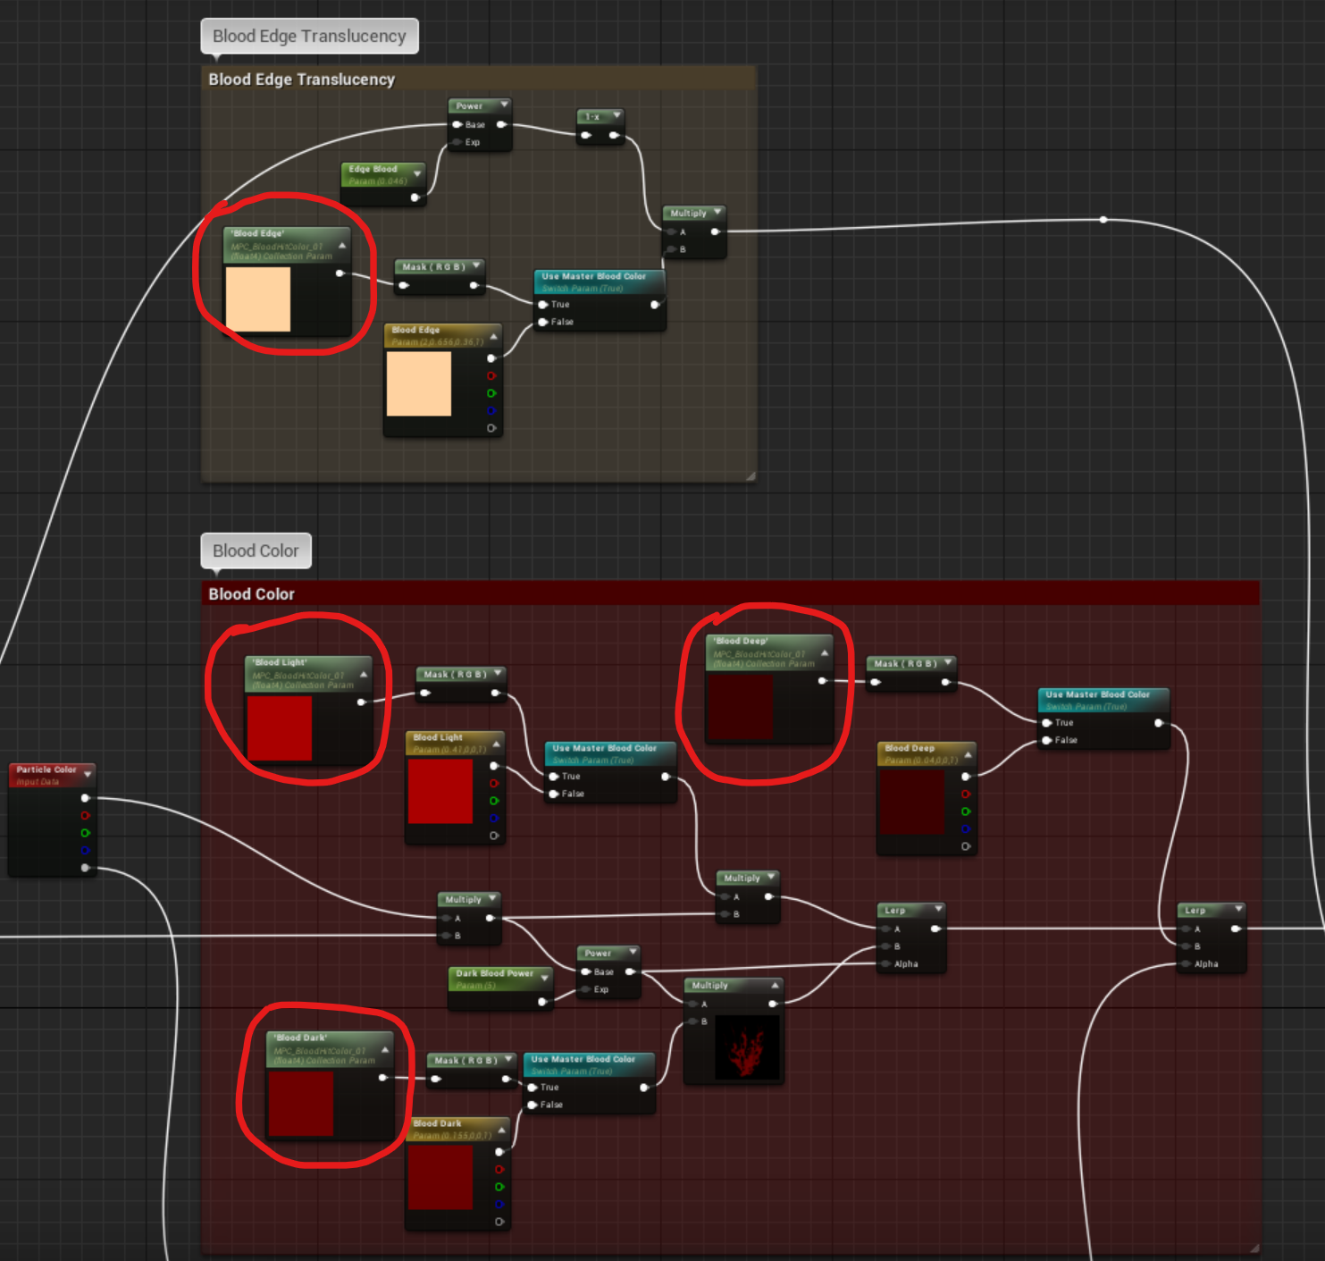Screen dimensions: 1325x1261
Task: Collapse the 1-x node using its arrow
Action: (616, 115)
